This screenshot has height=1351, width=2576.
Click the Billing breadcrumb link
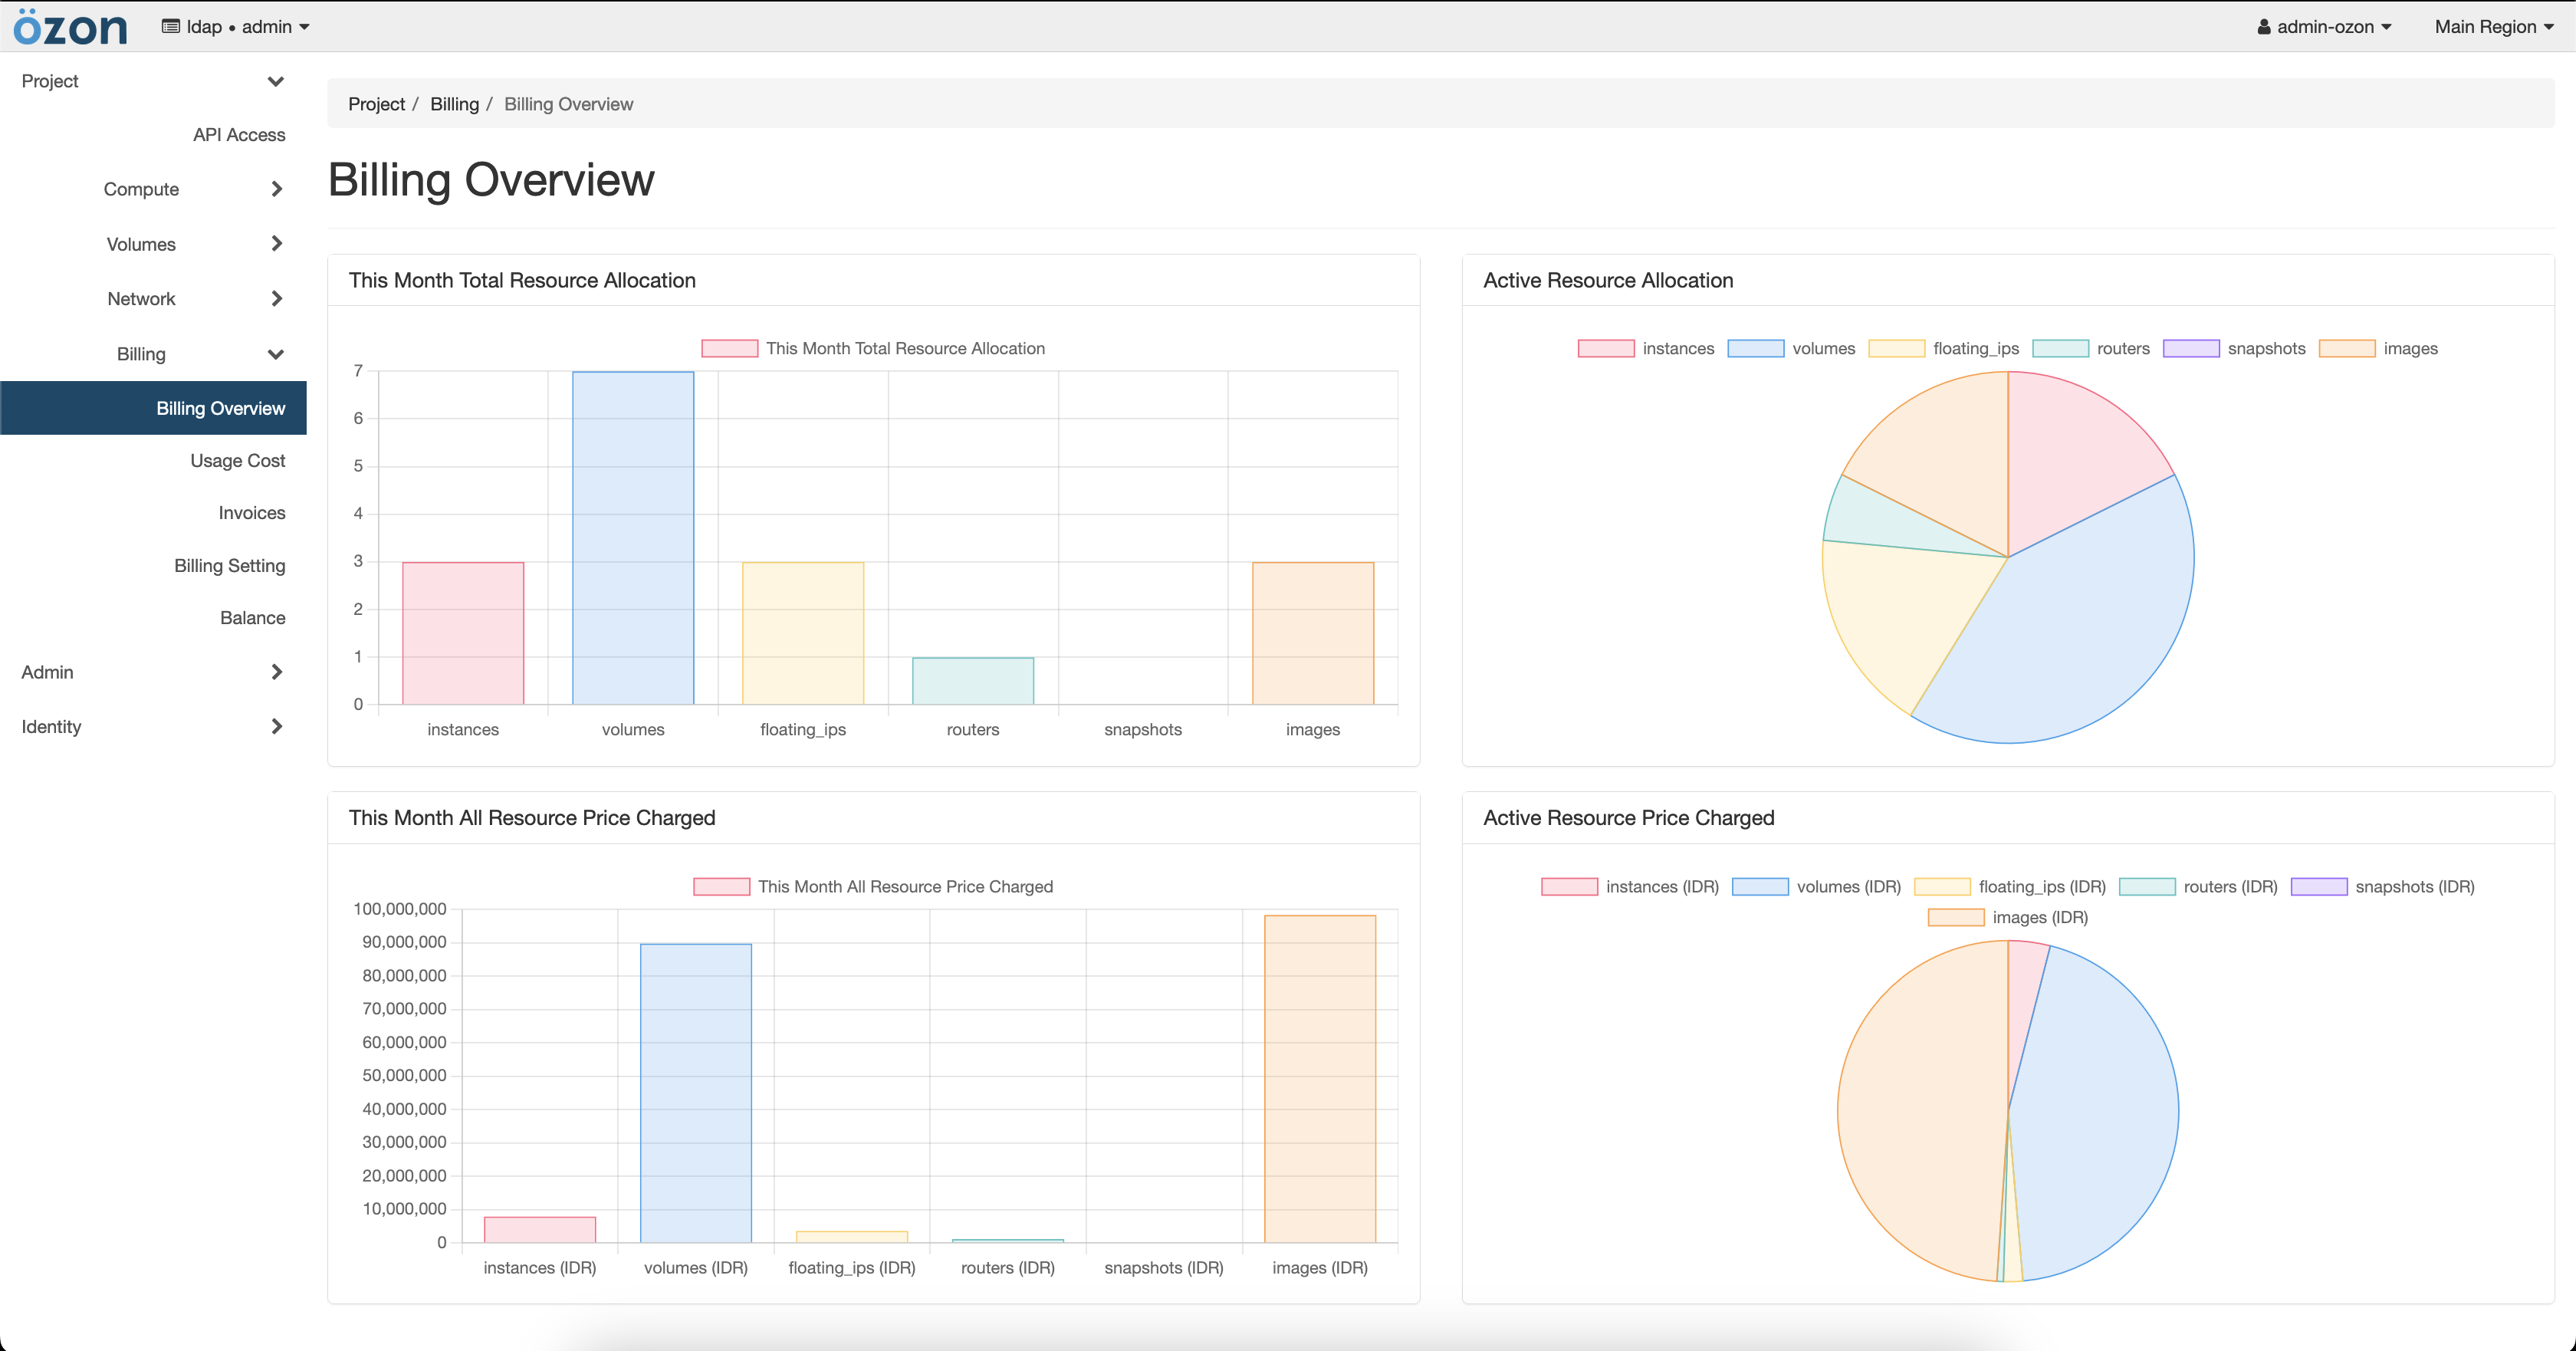[x=454, y=104]
